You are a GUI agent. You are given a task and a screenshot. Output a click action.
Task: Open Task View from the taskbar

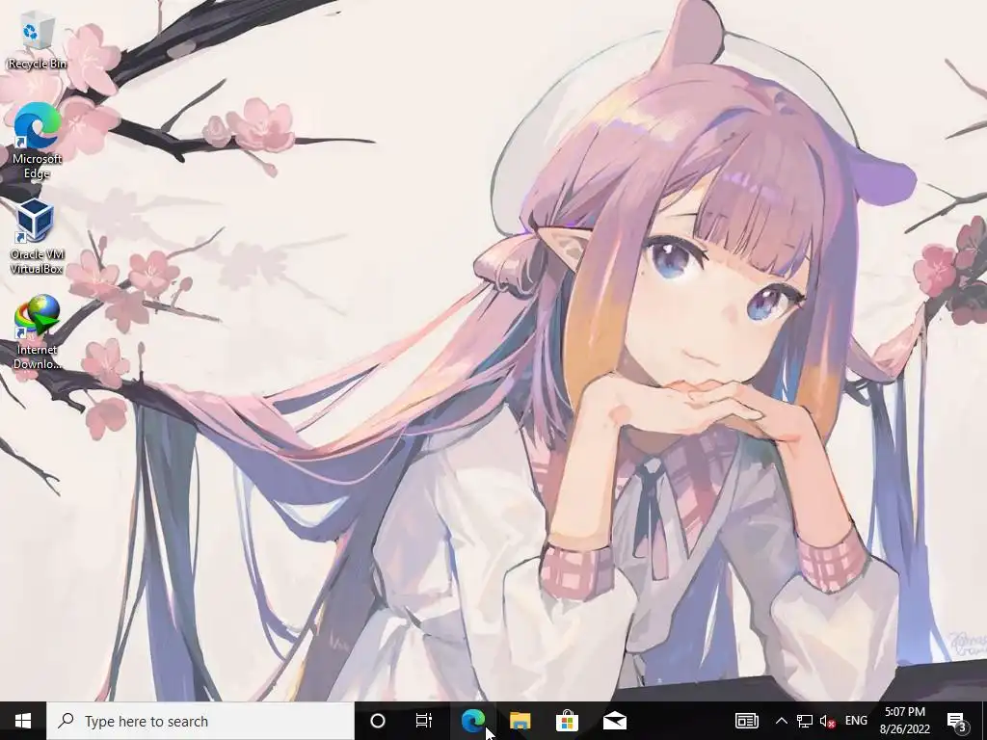pyautogui.click(x=424, y=721)
